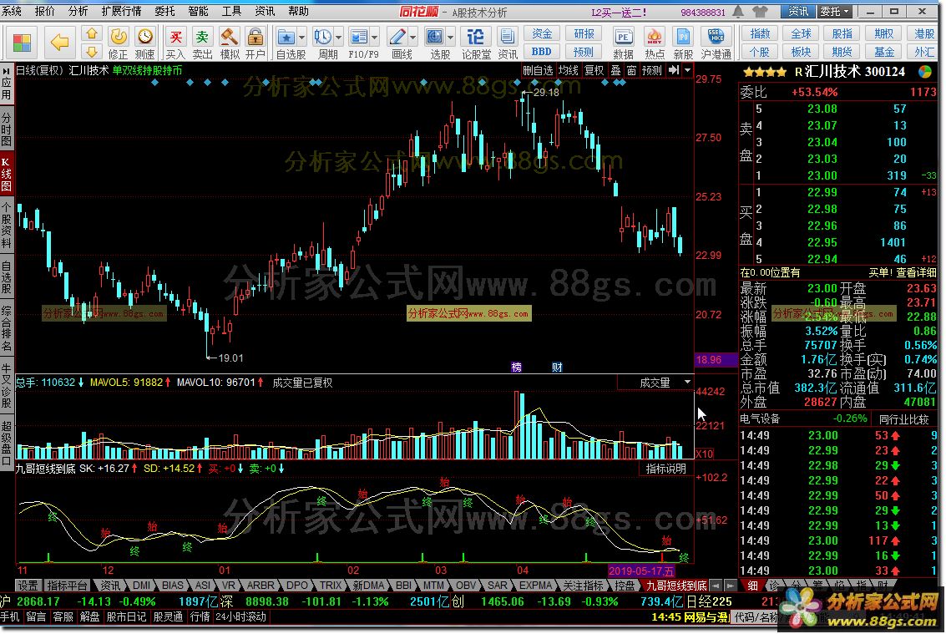This screenshot has width=946, height=634.
Task: Click the 同行业比较 industry comparison link
Action: point(903,419)
